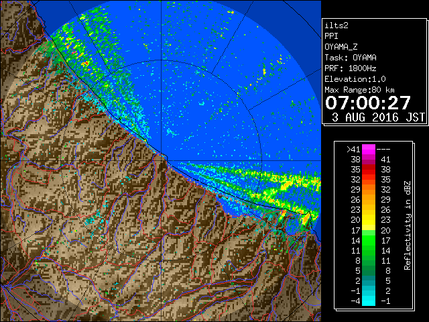Click the radar center at range ring origin

click(162, 161)
